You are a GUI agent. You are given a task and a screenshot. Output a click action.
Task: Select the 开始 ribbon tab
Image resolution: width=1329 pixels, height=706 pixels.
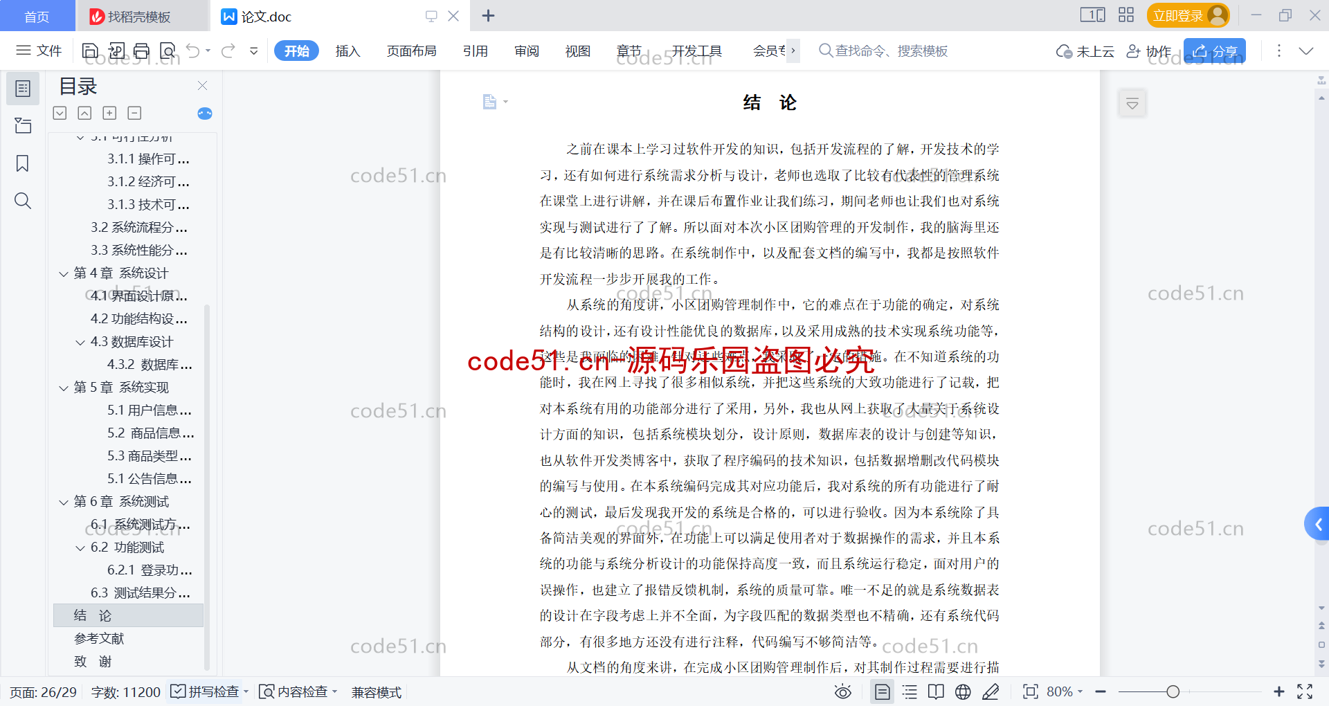pos(296,51)
